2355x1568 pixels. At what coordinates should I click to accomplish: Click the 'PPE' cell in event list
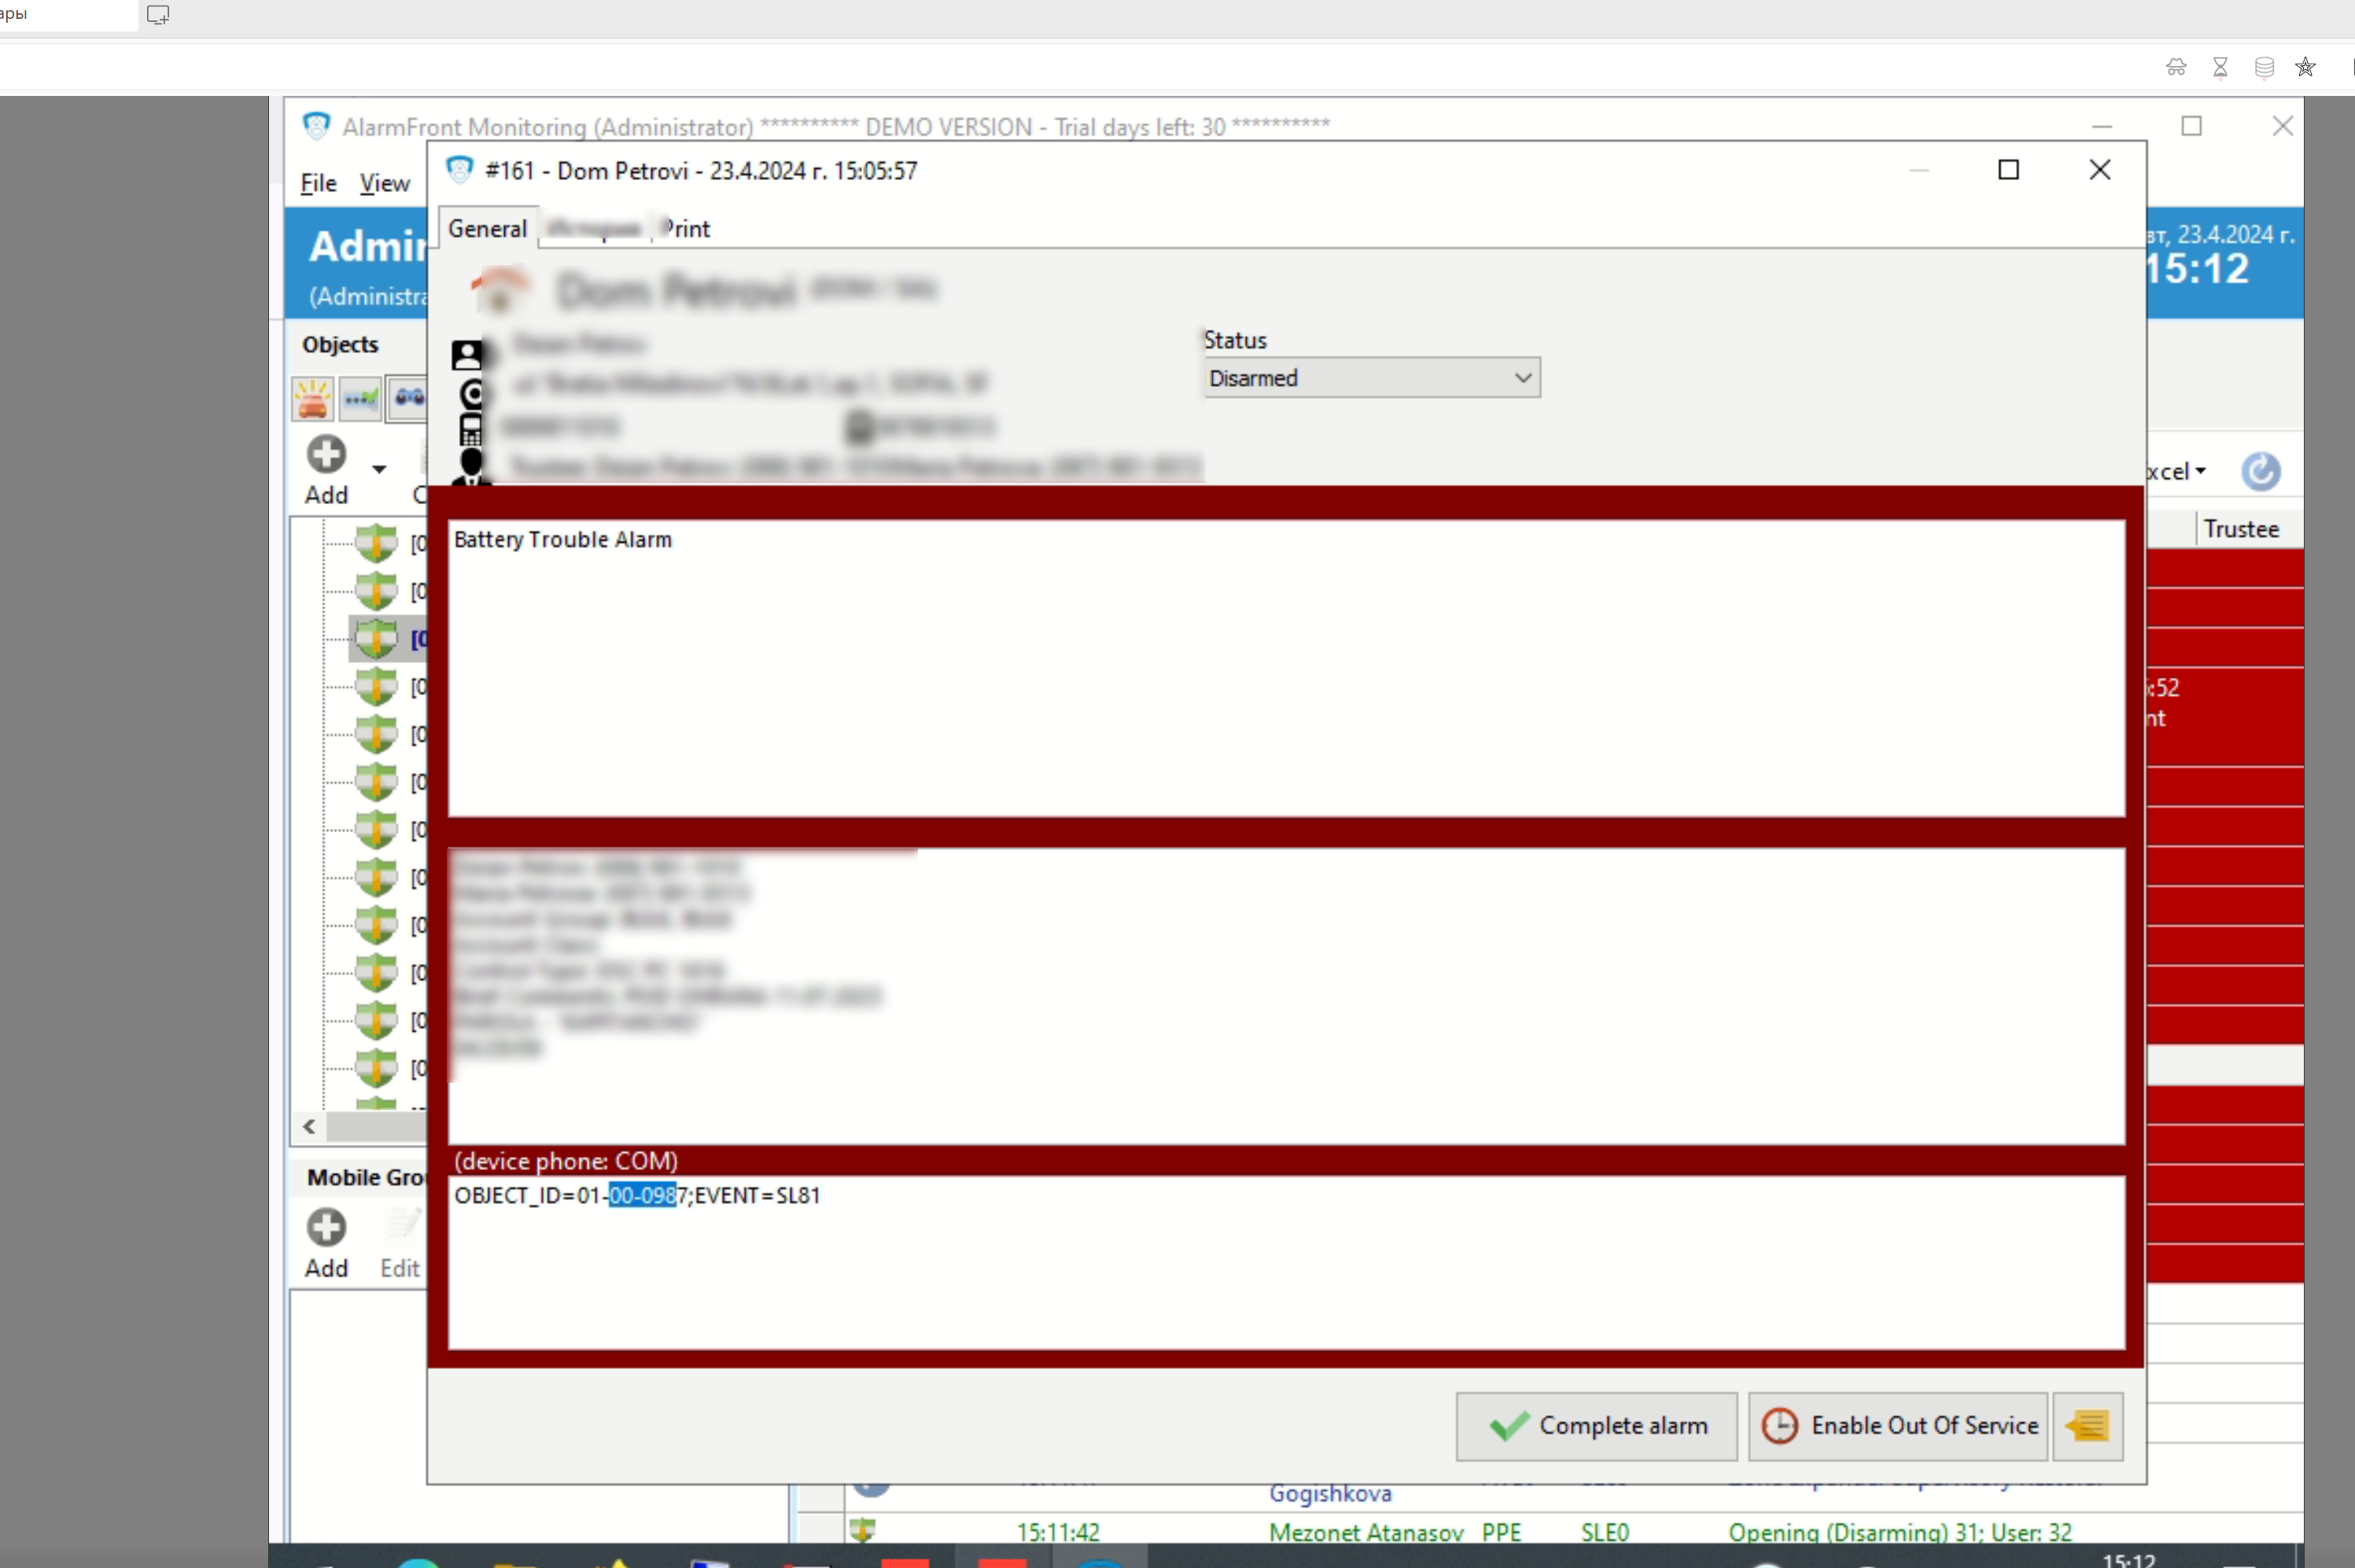click(x=1501, y=1532)
